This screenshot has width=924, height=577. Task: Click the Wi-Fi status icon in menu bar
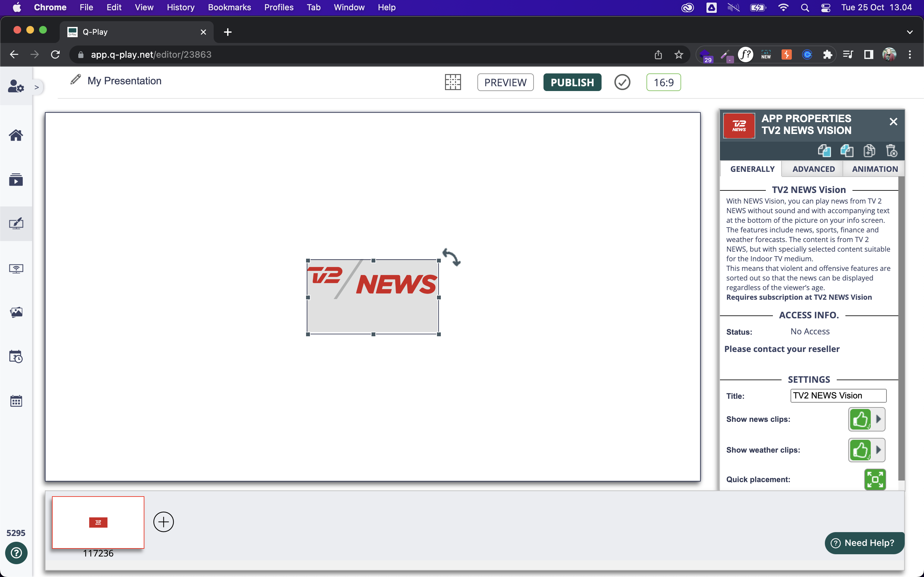point(783,7)
